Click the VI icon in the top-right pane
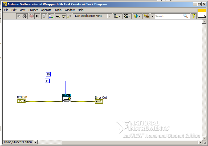208x146 pixels. (202, 13)
